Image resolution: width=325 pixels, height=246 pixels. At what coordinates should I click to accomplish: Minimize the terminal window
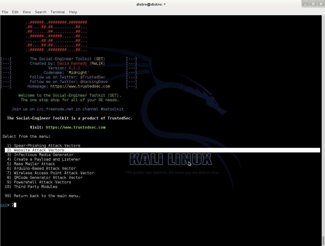coord(305,4)
